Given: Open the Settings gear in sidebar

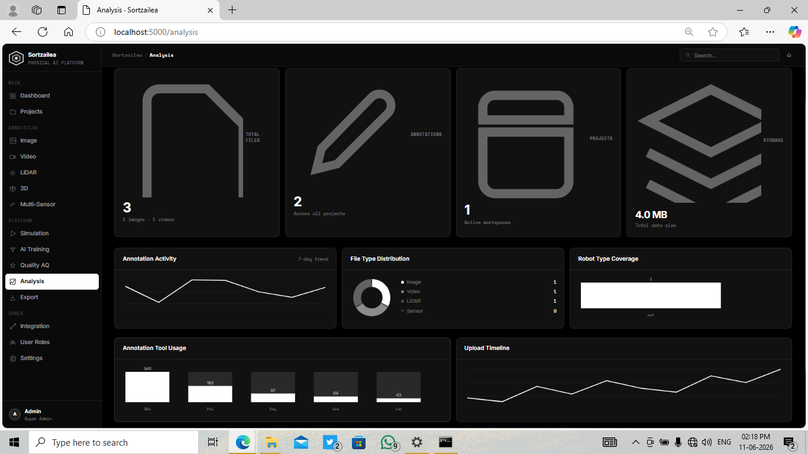Looking at the screenshot, I should pyautogui.click(x=13, y=358).
